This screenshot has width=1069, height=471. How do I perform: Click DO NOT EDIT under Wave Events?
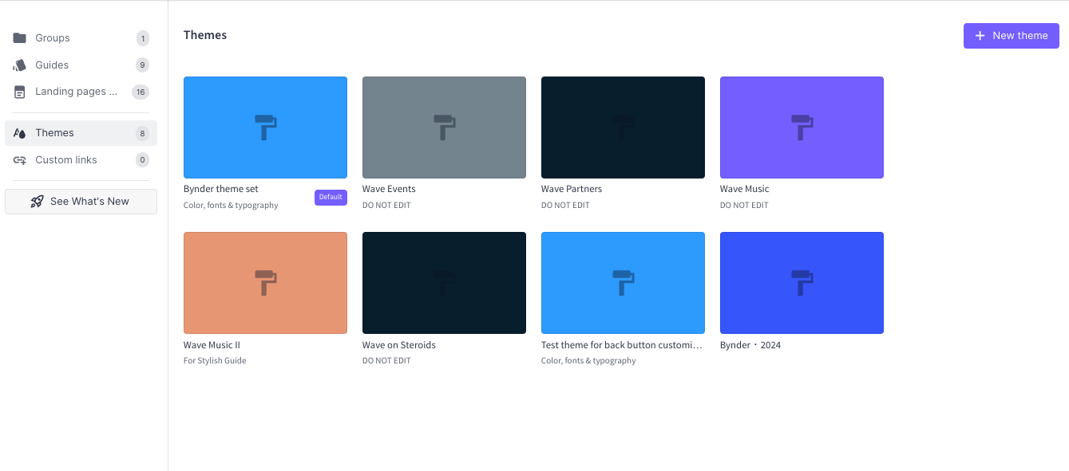[386, 205]
